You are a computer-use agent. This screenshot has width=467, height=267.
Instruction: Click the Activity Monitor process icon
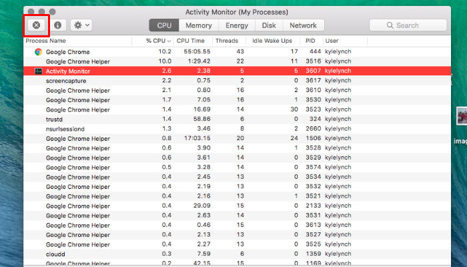(39, 71)
